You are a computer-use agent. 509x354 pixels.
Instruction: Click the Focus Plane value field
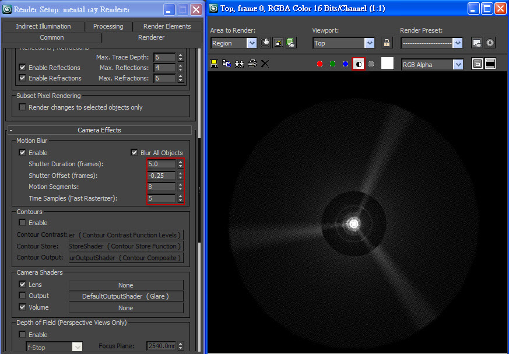tap(162, 346)
